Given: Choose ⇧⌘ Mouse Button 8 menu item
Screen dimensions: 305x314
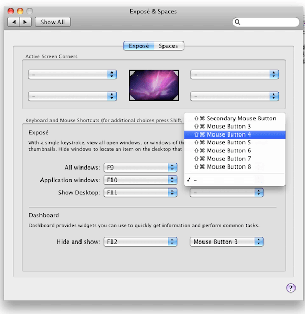Looking at the screenshot, I should [235, 166].
